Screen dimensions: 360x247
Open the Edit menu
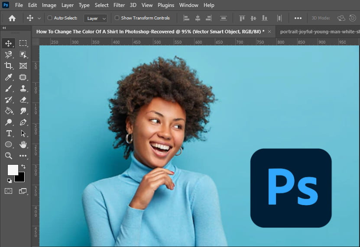32,5
